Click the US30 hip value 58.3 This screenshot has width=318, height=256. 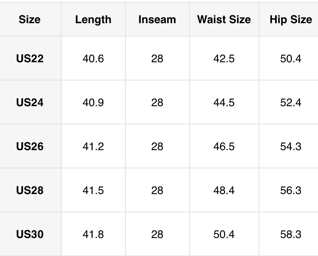click(x=291, y=234)
